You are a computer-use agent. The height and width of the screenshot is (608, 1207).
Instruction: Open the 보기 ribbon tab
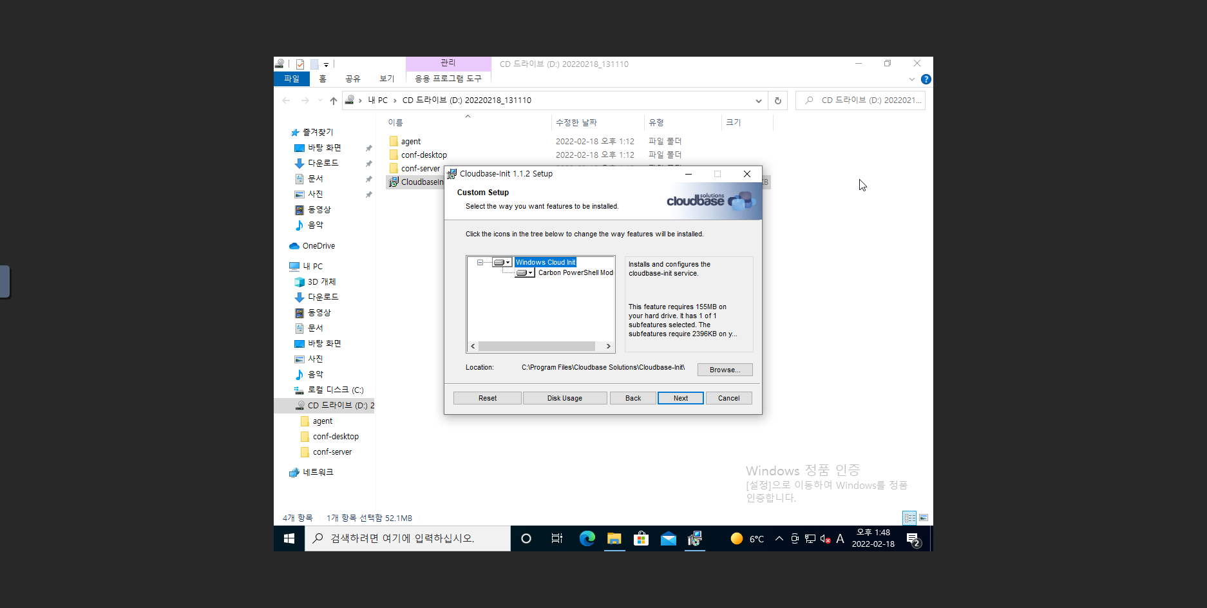pyautogui.click(x=386, y=79)
